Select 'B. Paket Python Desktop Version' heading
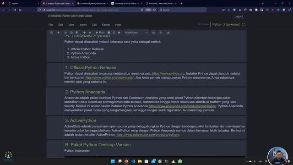Screen dimensions: 293x165 click(98, 145)
